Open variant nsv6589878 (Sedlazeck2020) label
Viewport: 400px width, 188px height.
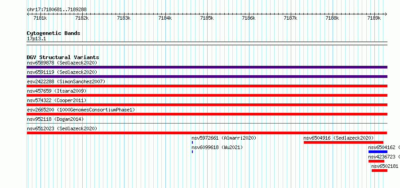[62, 63]
